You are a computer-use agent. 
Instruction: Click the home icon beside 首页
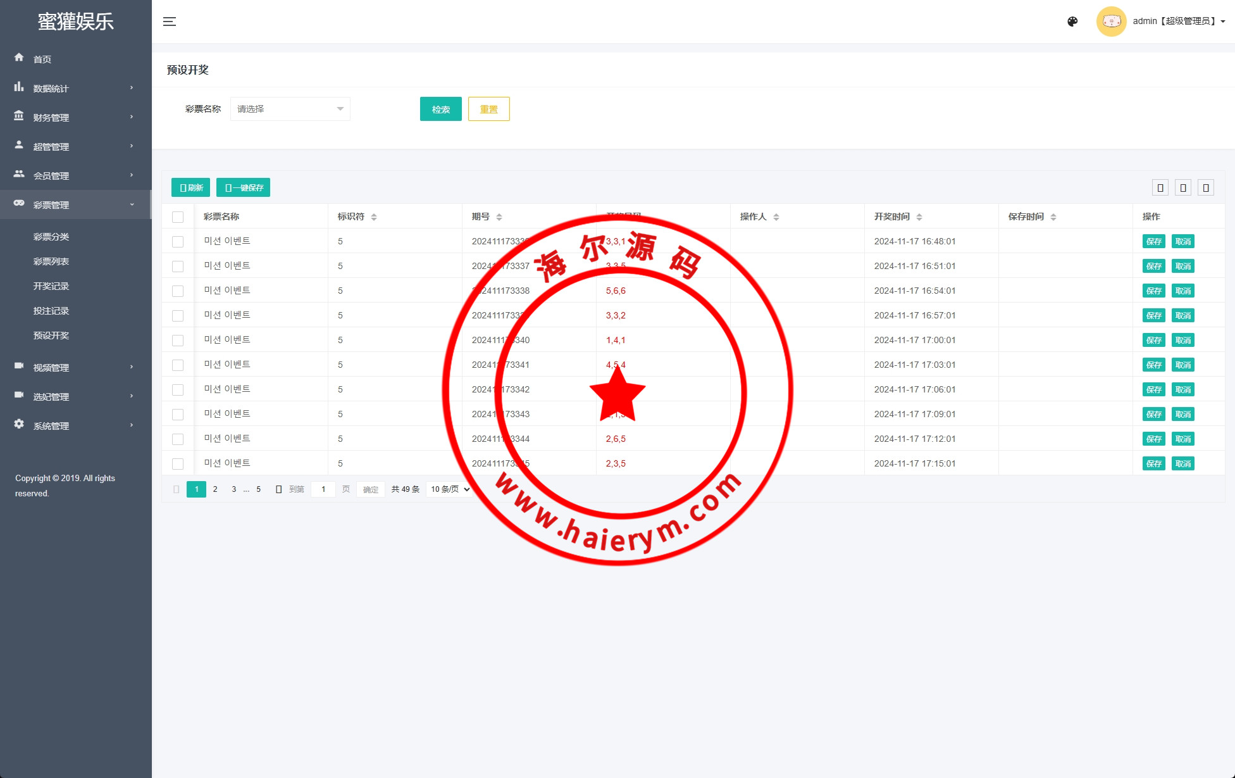pos(19,58)
